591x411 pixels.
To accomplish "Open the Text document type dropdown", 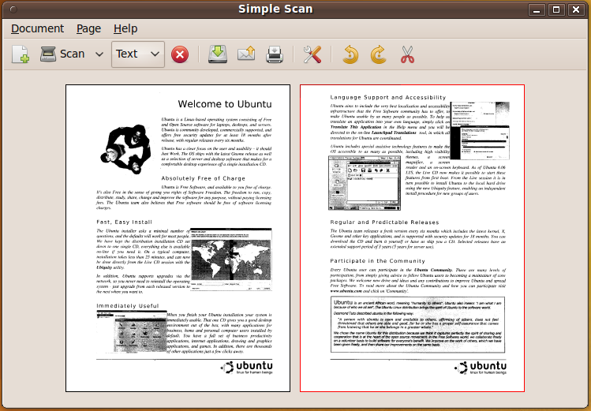I will click(138, 54).
